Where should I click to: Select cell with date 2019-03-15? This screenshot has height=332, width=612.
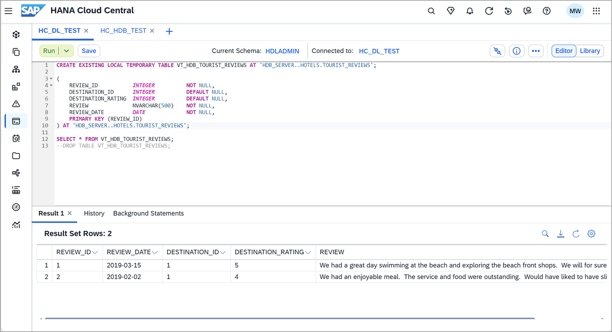(x=133, y=265)
